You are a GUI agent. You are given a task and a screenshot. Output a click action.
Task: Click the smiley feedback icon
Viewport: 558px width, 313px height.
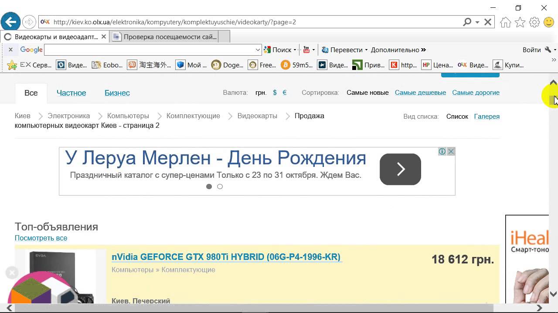click(548, 22)
